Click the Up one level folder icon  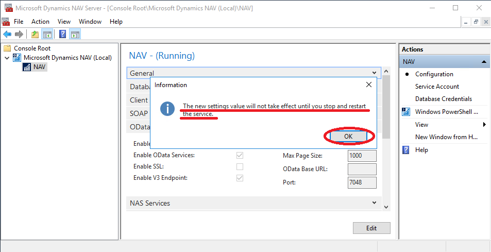pyautogui.click(x=35, y=34)
